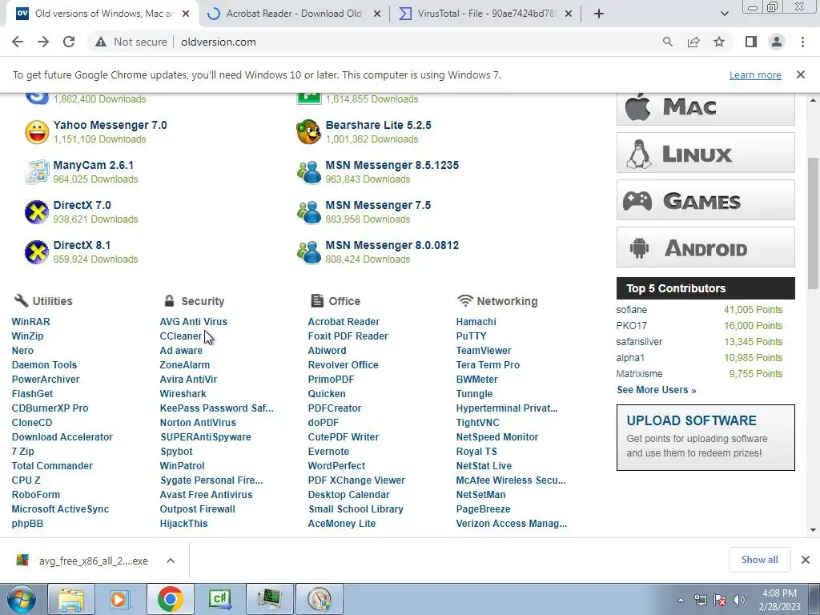The width and height of the screenshot is (820, 615).
Task: Open the Foxit PDF Reader link
Action: pos(348,336)
